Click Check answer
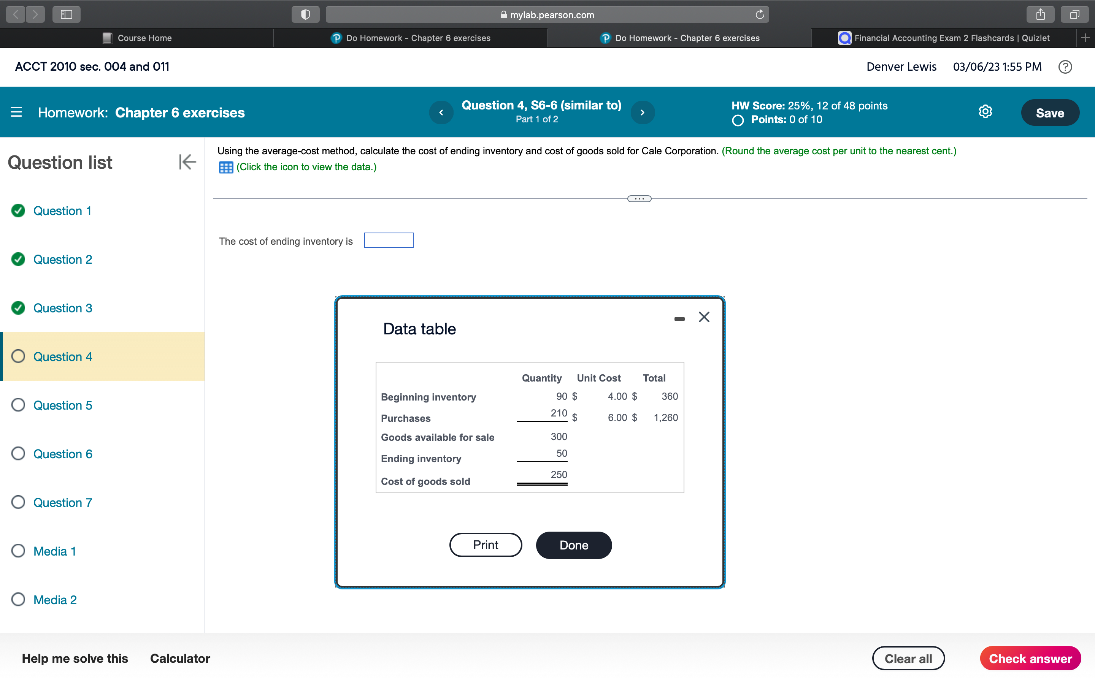Image resolution: width=1095 pixels, height=684 pixels. (1031, 658)
